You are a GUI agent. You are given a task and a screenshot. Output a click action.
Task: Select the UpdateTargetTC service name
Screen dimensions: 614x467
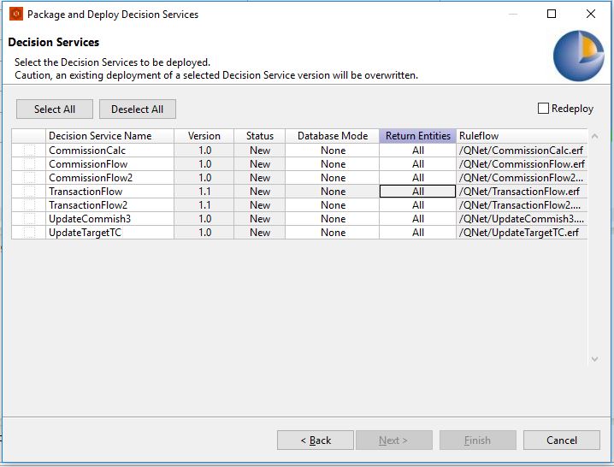pyautogui.click(x=85, y=233)
